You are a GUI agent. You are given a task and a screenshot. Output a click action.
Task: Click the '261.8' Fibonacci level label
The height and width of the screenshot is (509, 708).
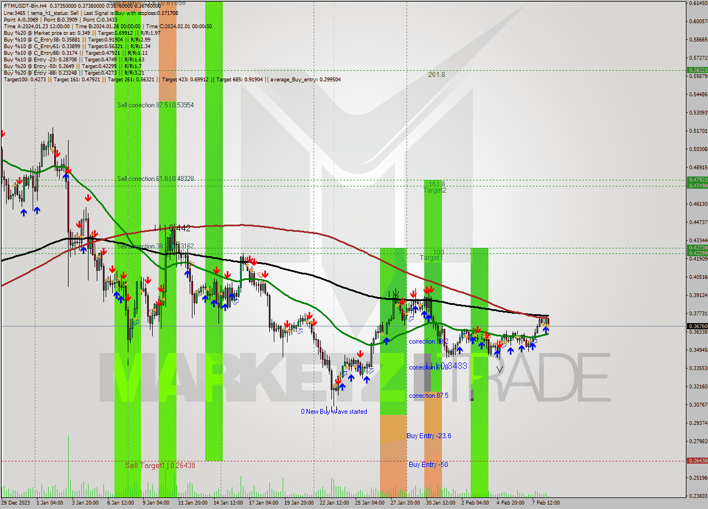click(x=436, y=74)
